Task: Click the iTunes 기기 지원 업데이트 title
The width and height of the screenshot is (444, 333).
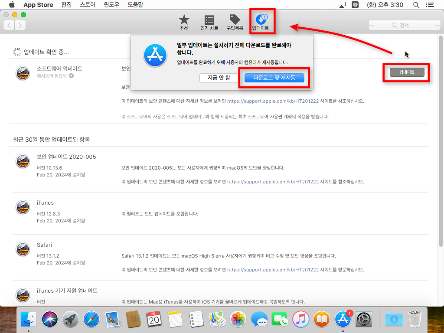Action: tap(67, 291)
